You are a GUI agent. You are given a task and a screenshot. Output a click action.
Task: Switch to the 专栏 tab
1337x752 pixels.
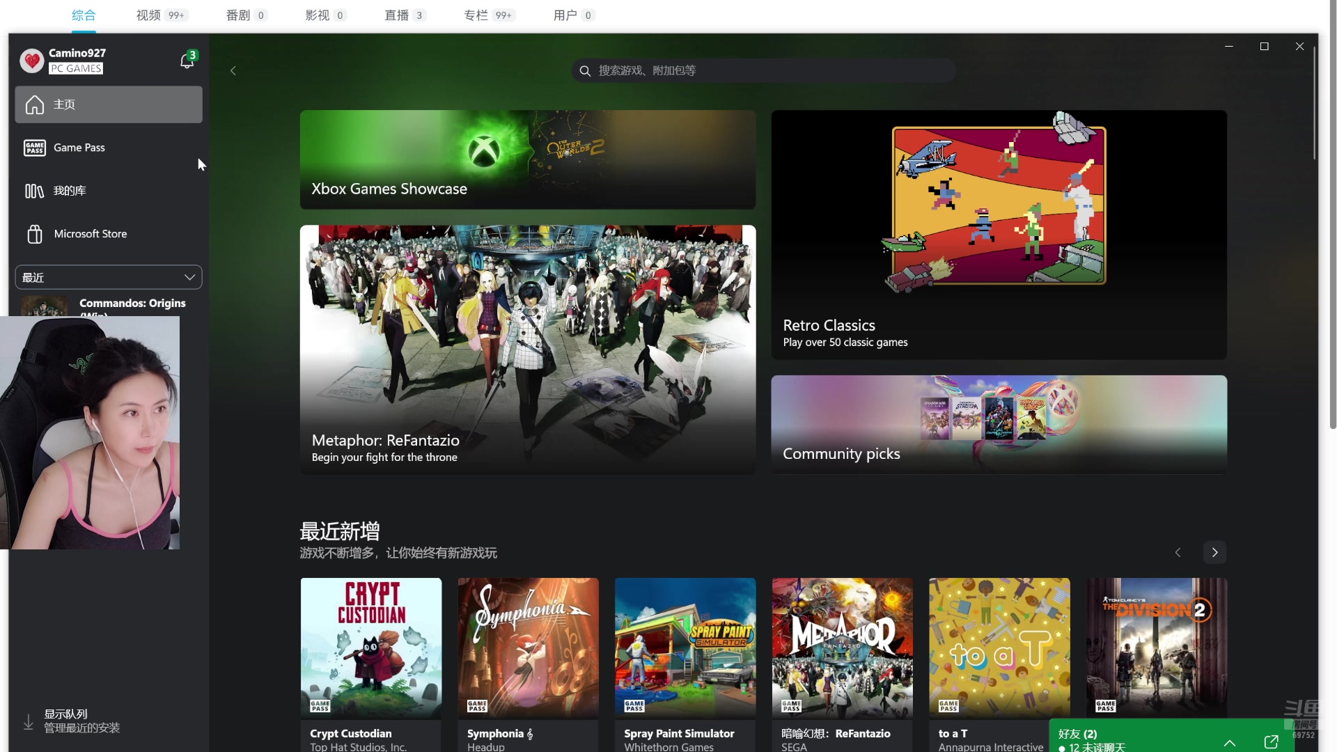click(490, 15)
